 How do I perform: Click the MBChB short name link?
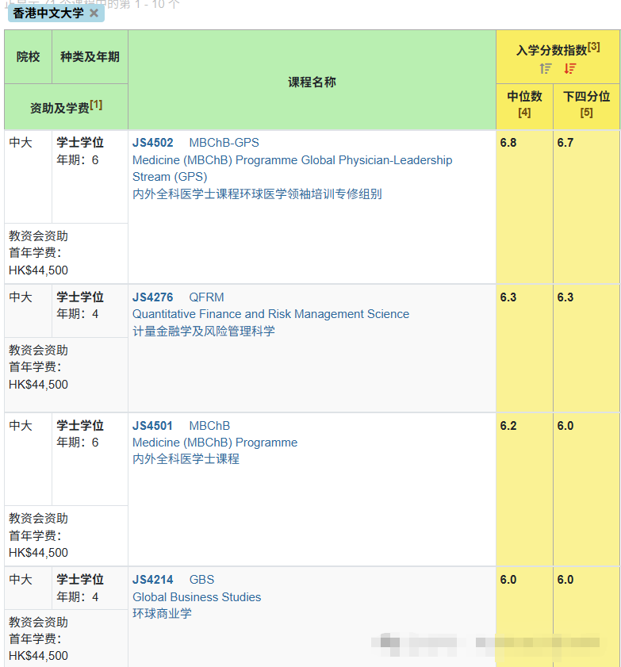click(x=209, y=425)
